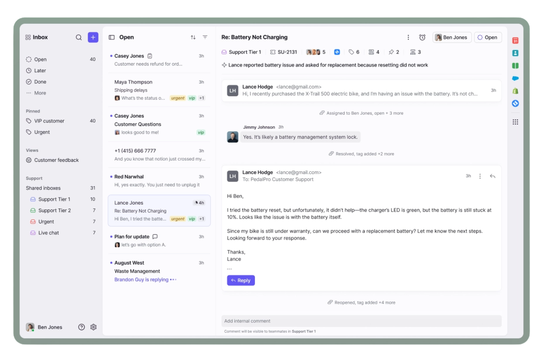Change assignee via the Ben Jones dropdown
The height and width of the screenshot is (362, 543).
tap(452, 37)
